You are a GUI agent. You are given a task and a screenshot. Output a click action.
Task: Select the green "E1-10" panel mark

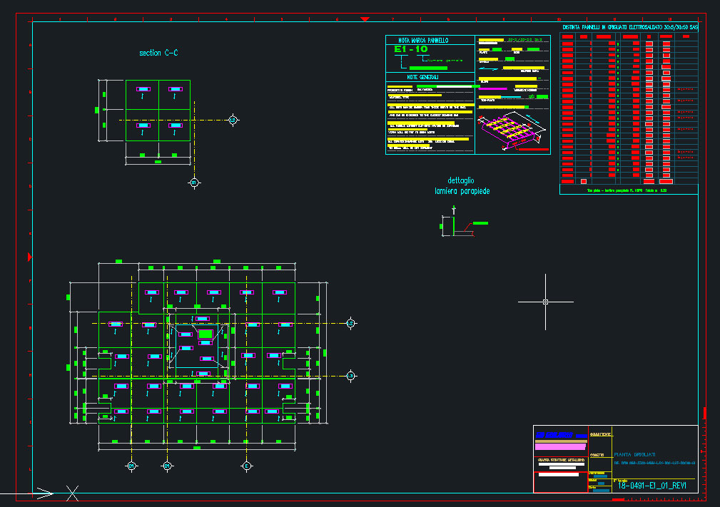point(411,49)
